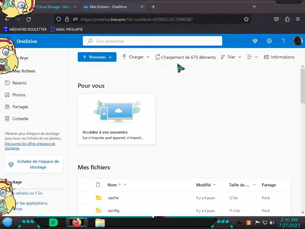305x229 pixels.
Task: Open the tracking protection shield icon
Action: 59,19
